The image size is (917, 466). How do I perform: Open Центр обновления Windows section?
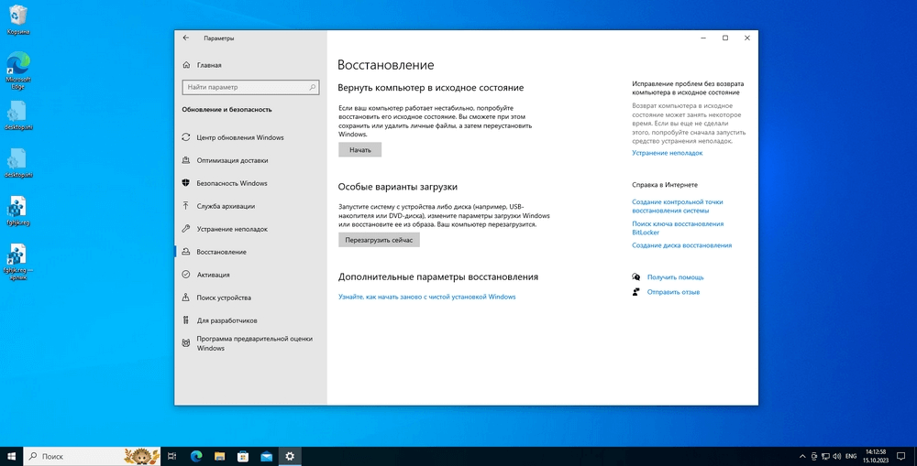click(239, 137)
